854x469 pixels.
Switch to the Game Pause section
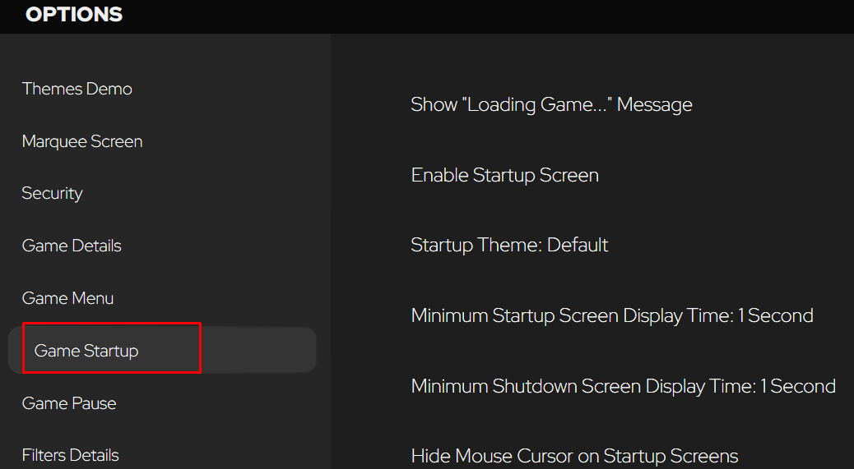tap(69, 403)
